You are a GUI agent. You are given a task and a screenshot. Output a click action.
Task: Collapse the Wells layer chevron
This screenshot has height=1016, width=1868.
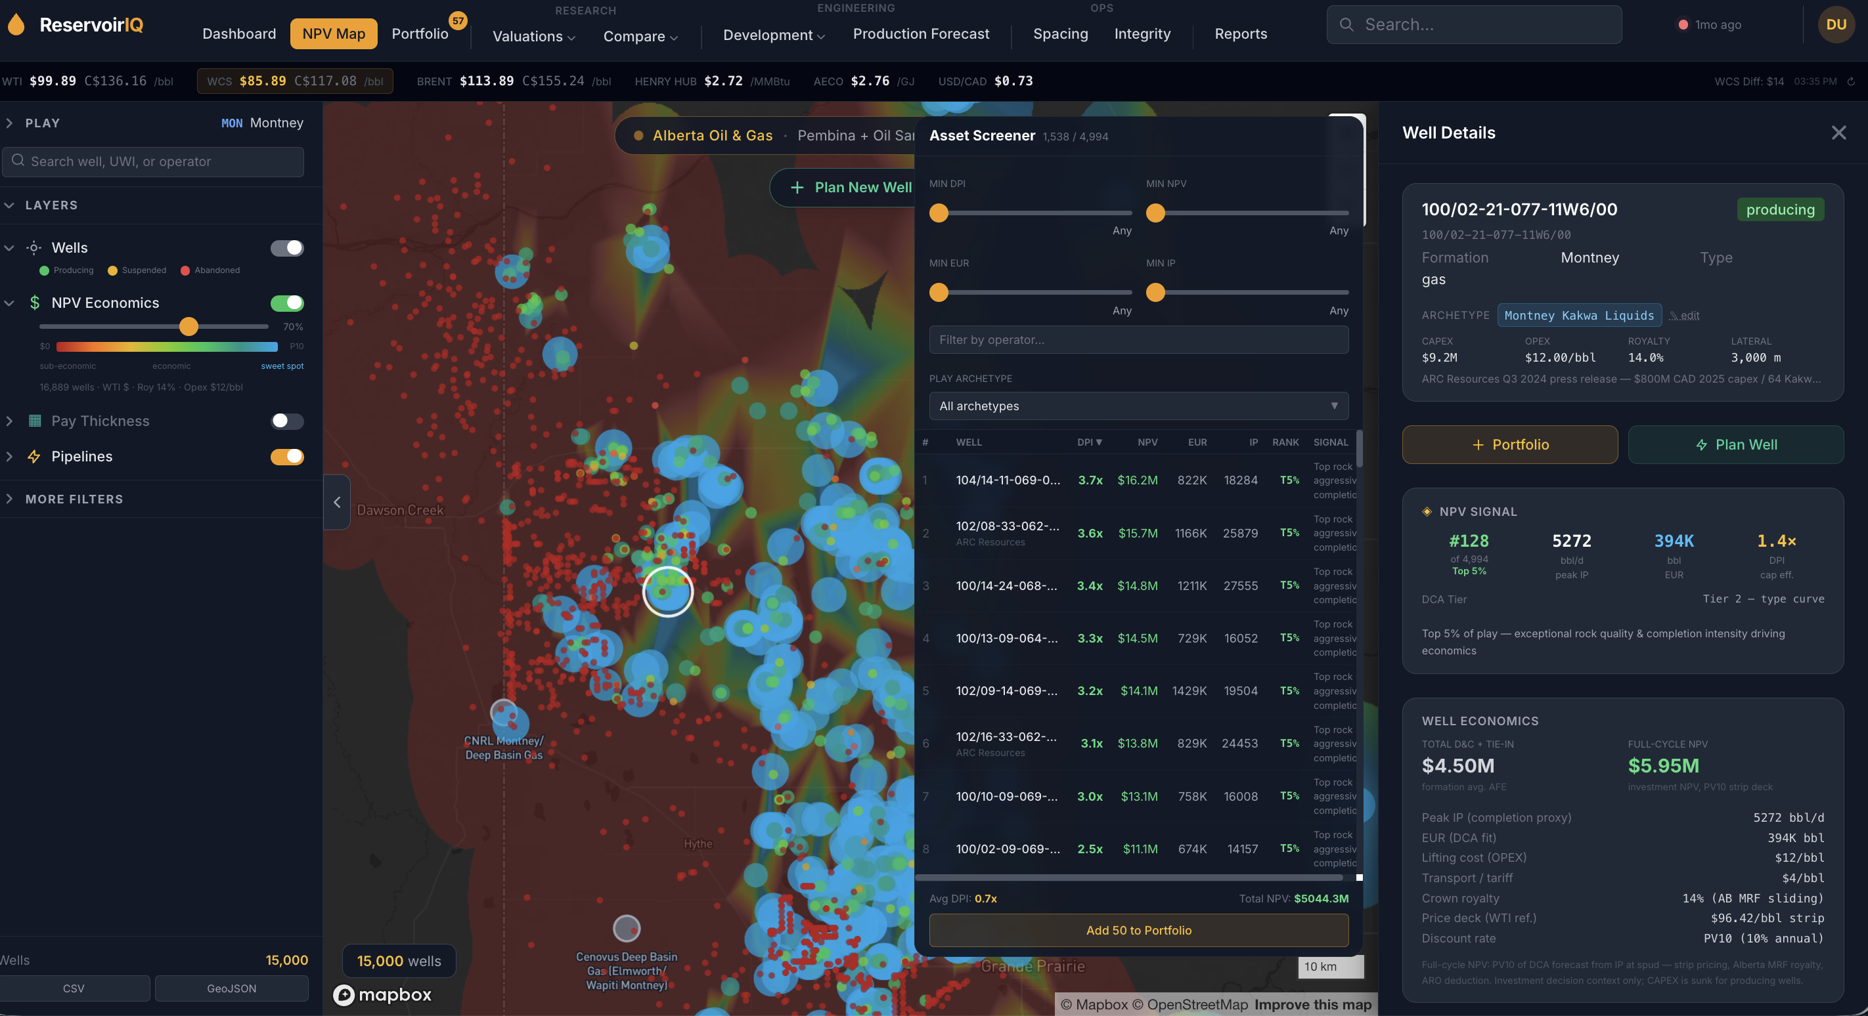(9, 248)
